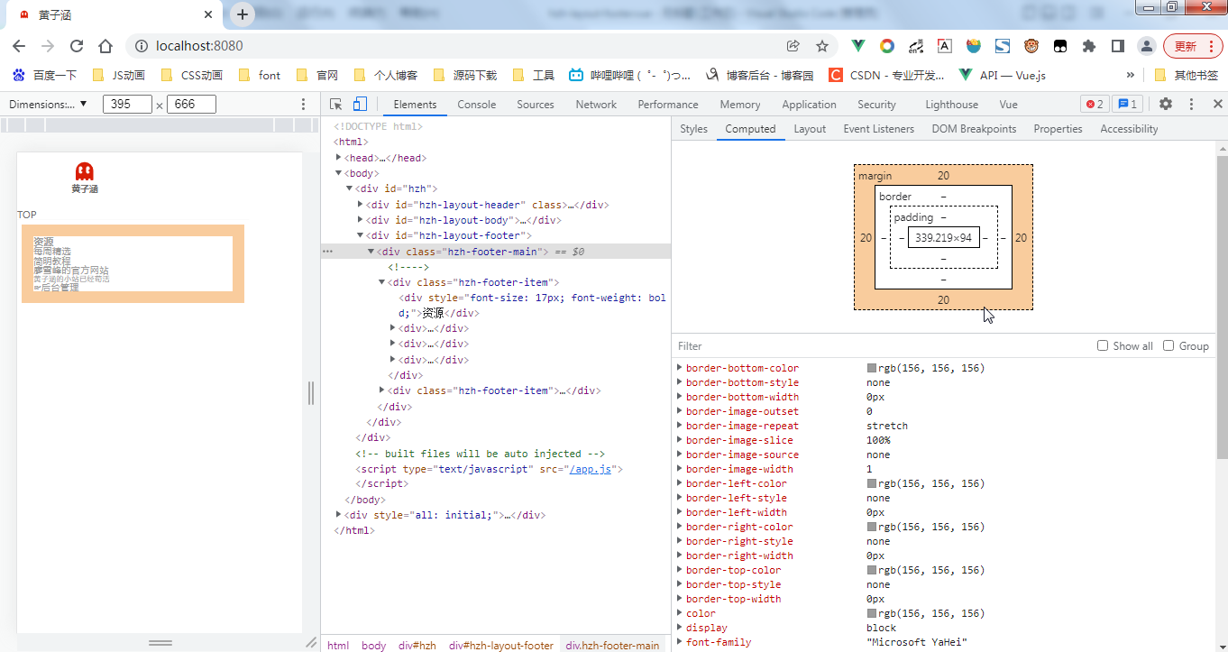Open DevTools settings gear
The height and width of the screenshot is (652, 1228).
point(1166,104)
